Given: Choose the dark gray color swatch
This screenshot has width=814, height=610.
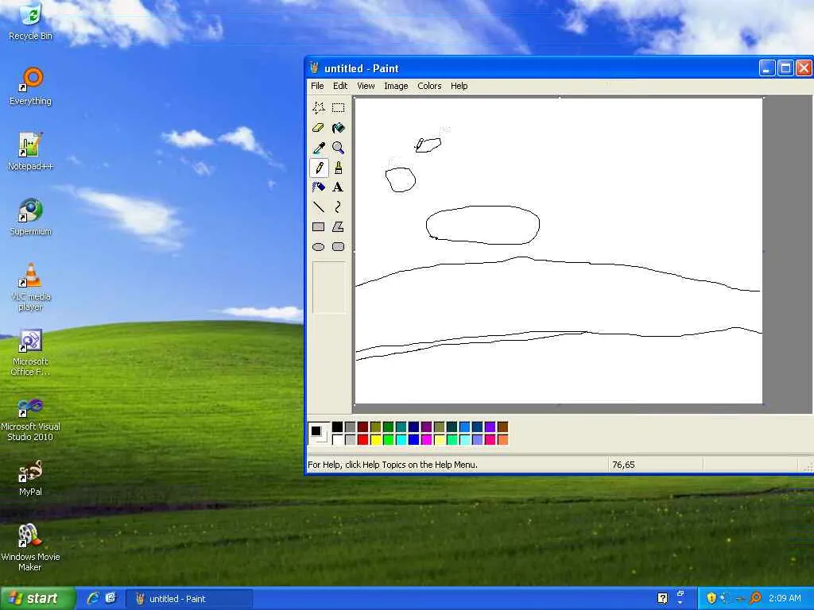Looking at the screenshot, I should pyautogui.click(x=351, y=427).
